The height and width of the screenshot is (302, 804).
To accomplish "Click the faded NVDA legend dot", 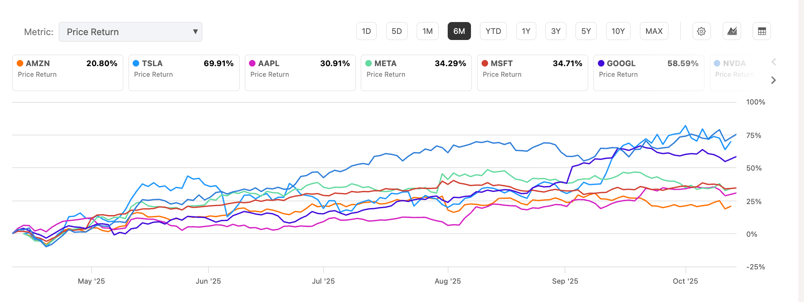I will point(717,63).
